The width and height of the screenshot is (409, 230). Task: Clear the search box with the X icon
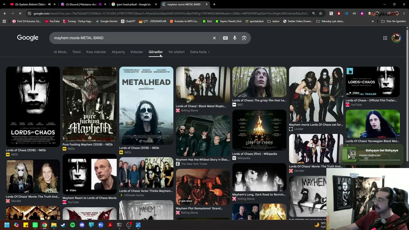(x=214, y=38)
